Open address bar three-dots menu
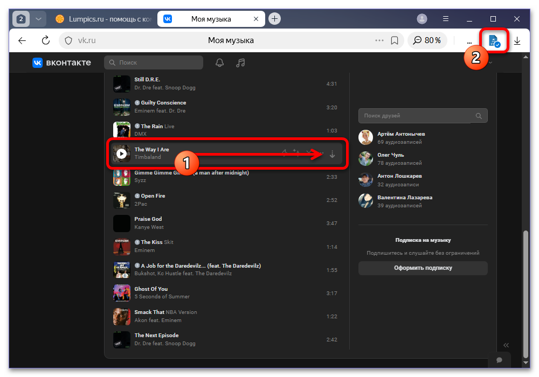Screen dimensions: 539x377 (x=379, y=40)
